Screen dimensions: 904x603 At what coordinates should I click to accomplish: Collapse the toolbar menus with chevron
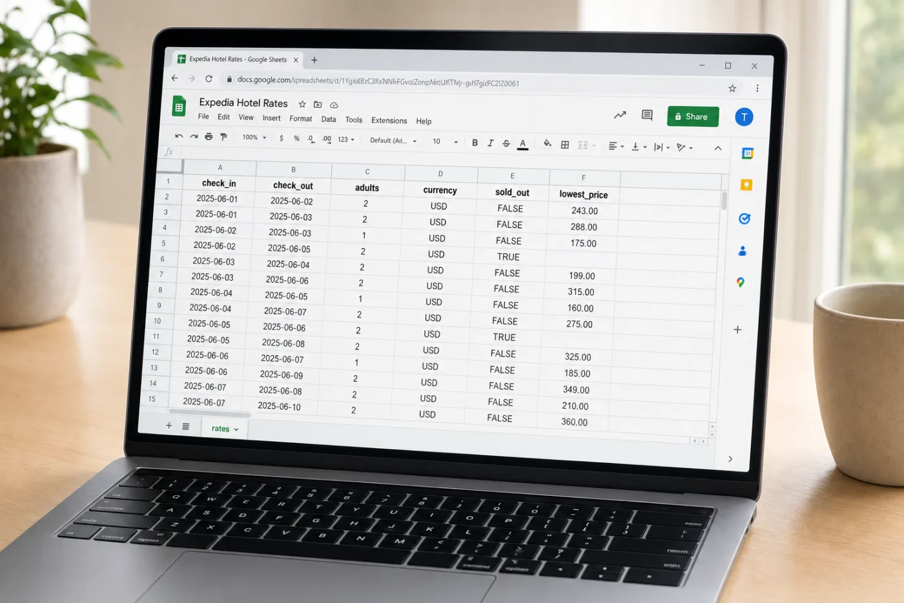point(717,148)
